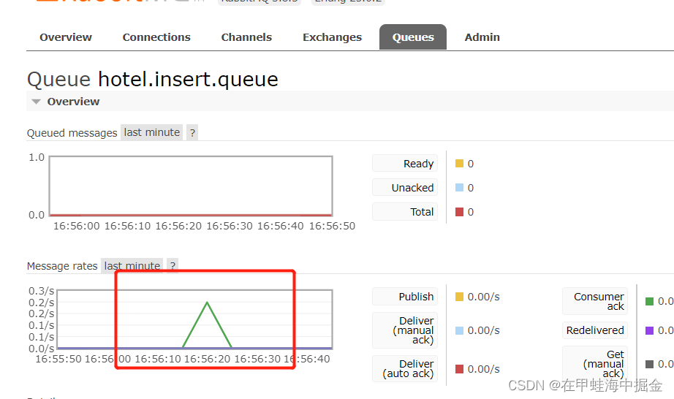Open the Overview tab
The height and width of the screenshot is (399, 674).
point(66,37)
